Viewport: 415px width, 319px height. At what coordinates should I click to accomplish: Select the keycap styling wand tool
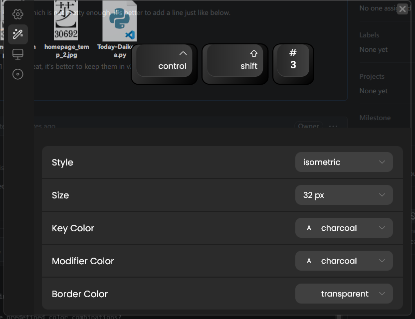pyautogui.click(x=17, y=34)
